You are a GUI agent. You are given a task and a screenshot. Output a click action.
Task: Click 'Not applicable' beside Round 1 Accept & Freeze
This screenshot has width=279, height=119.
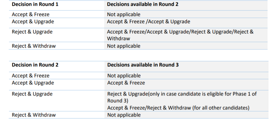click(124, 14)
